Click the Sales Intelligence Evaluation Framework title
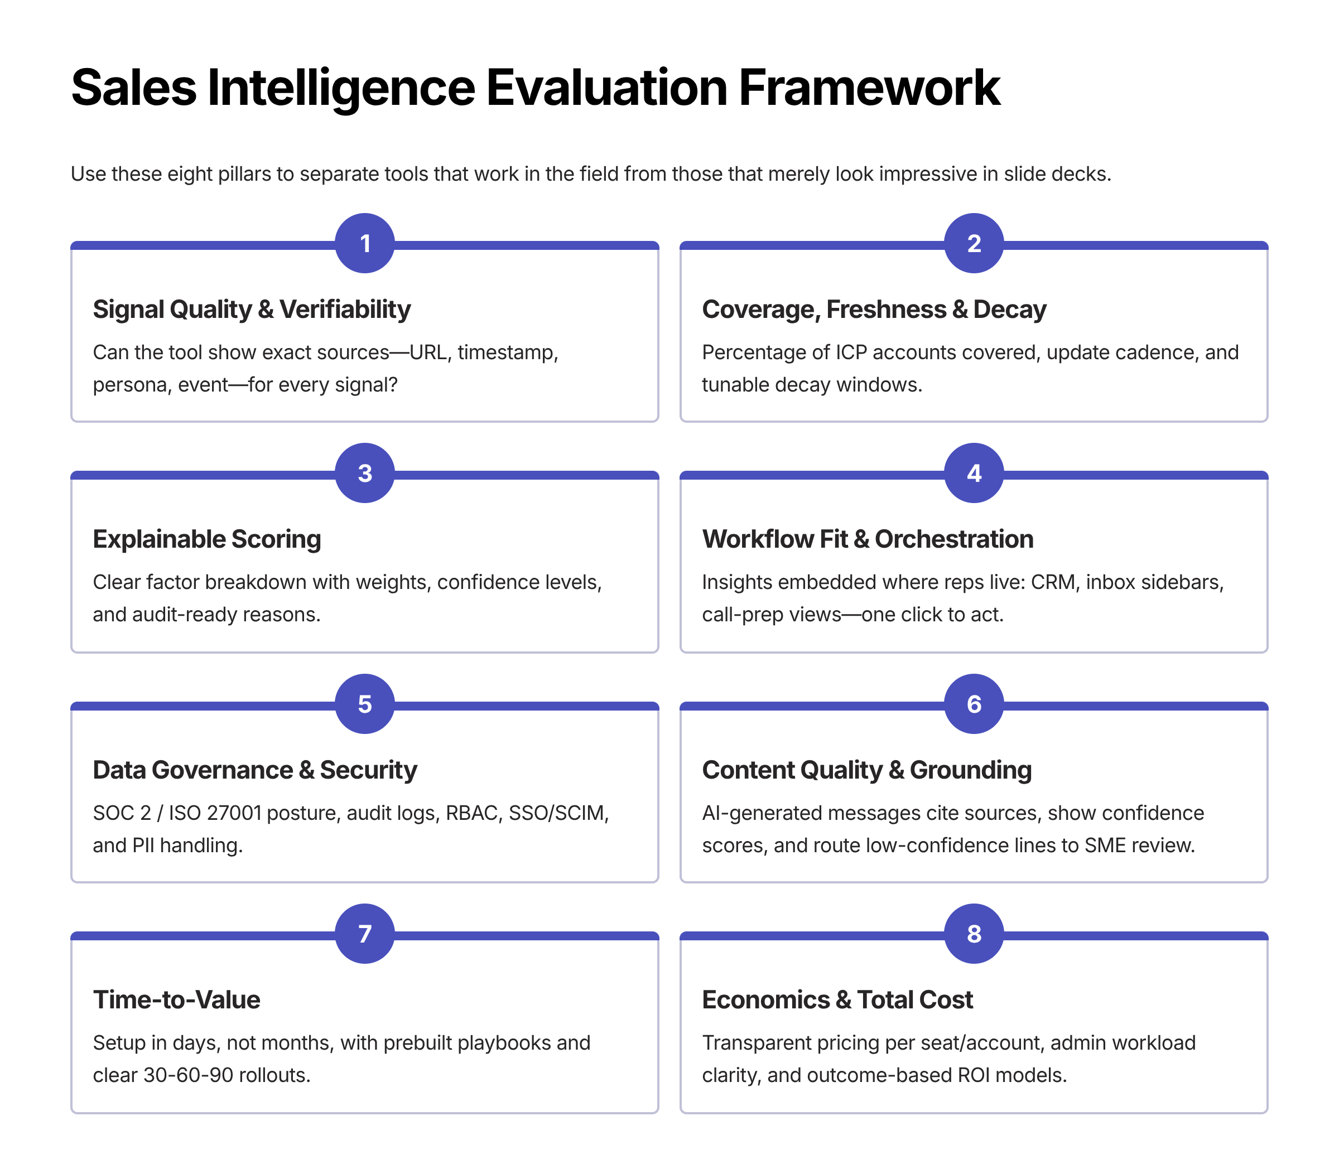The height and width of the screenshot is (1169, 1339). click(x=535, y=88)
